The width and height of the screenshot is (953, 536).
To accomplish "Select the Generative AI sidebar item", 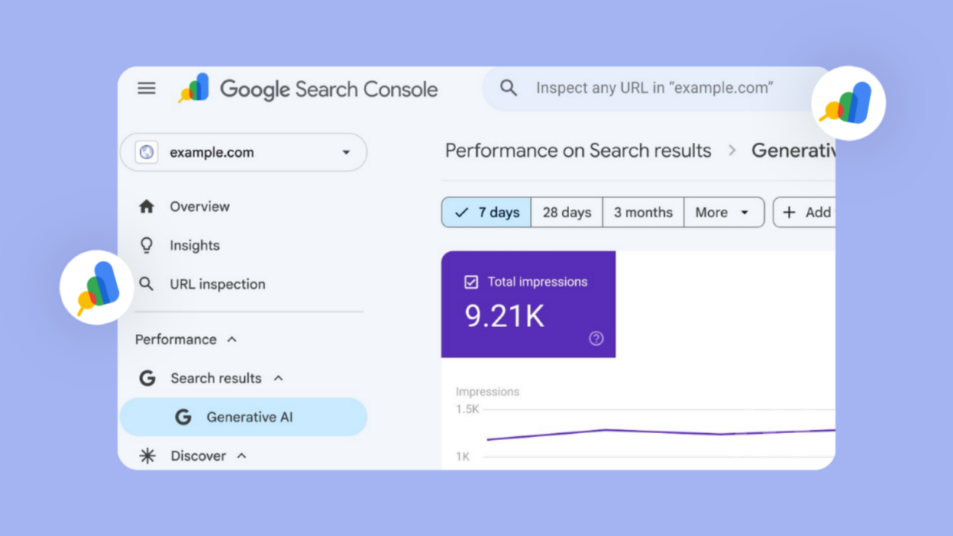I will click(244, 417).
